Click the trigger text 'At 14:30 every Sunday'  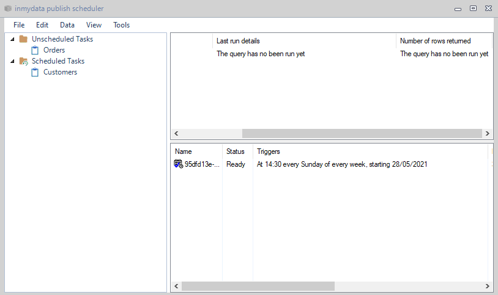click(342, 164)
